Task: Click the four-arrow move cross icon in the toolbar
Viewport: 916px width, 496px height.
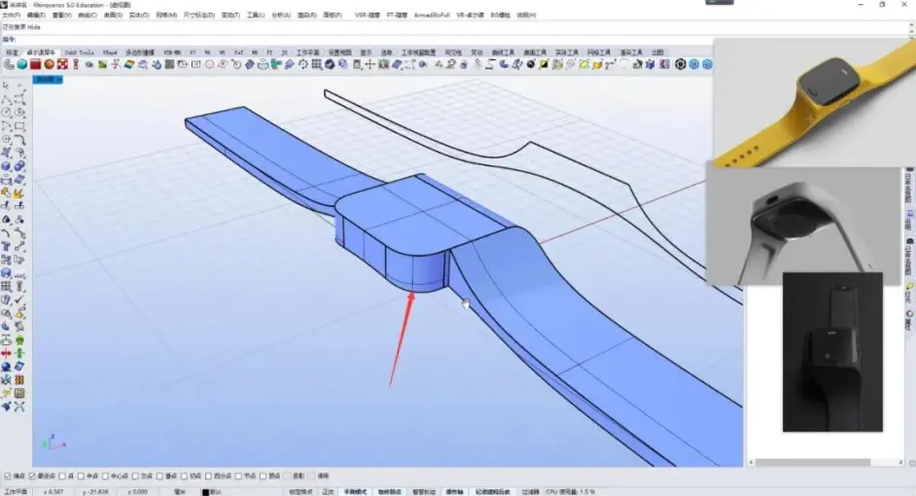Action: pos(370,64)
